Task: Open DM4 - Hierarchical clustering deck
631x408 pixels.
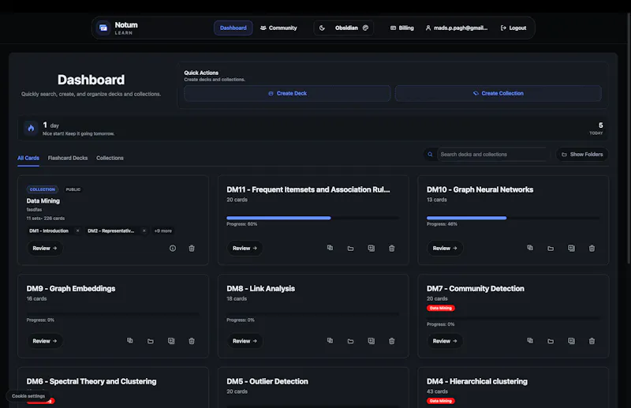Action: [x=477, y=381]
